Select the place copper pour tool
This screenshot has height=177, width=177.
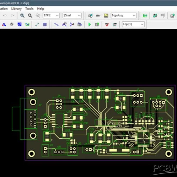[x=20, y=25]
